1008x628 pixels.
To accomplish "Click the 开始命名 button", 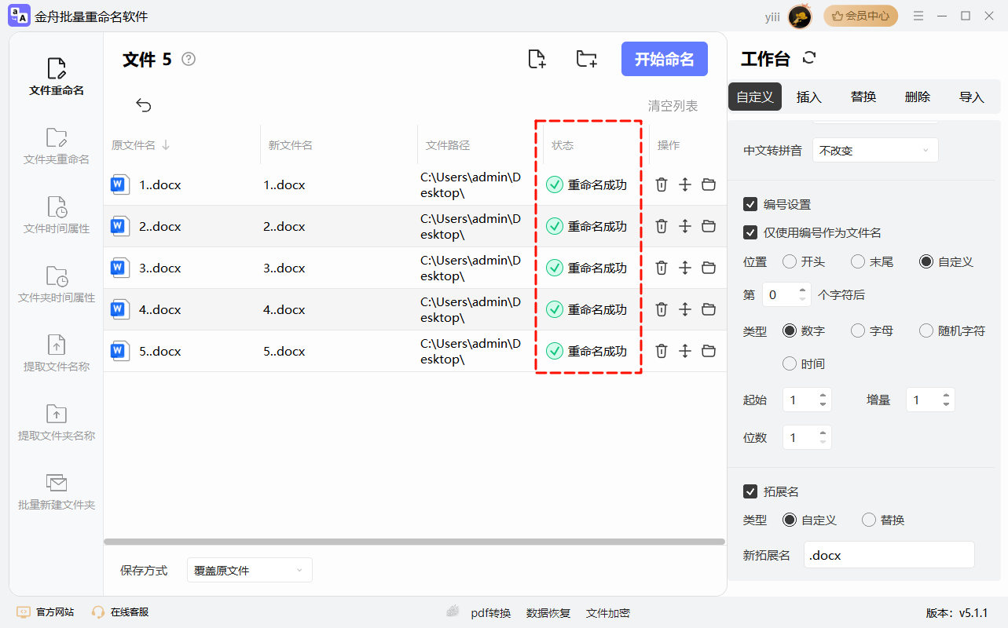I will (x=664, y=59).
